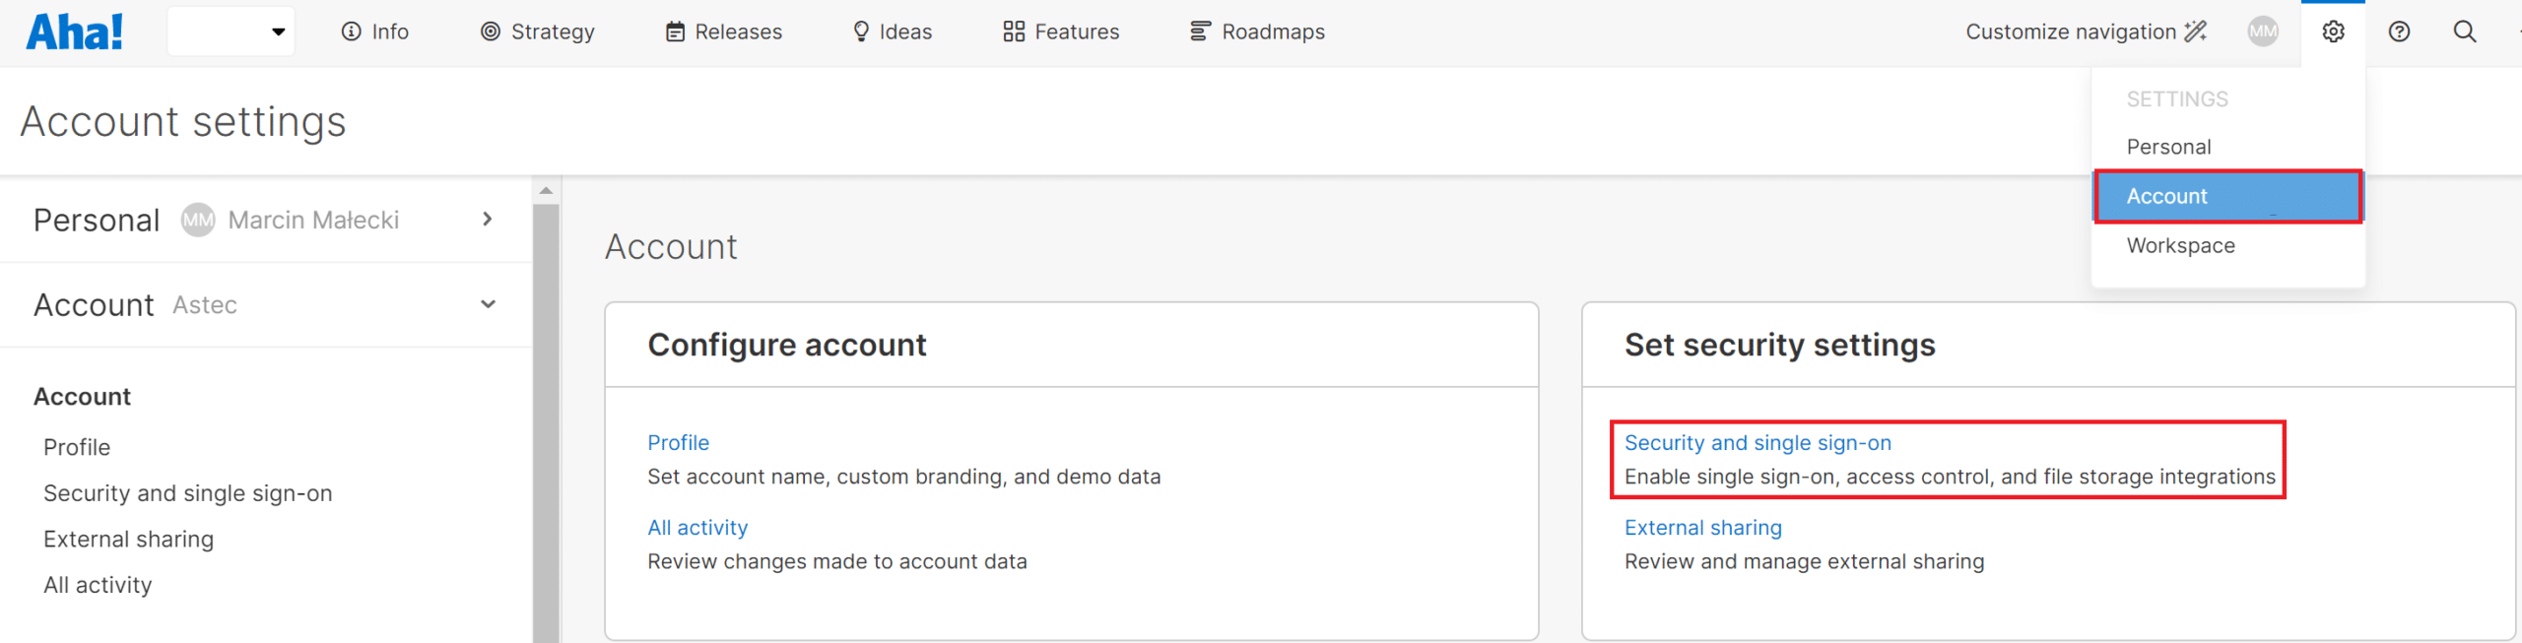Select Workspace from the settings menu

pyautogui.click(x=2180, y=245)
